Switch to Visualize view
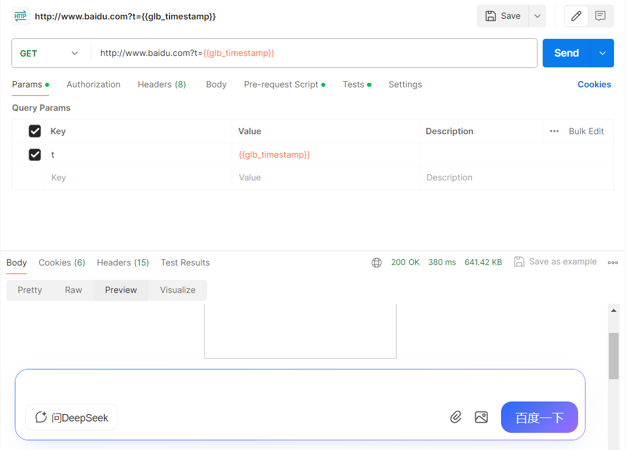This screenshot has width=634, height=450. click(x=177, y=290)
